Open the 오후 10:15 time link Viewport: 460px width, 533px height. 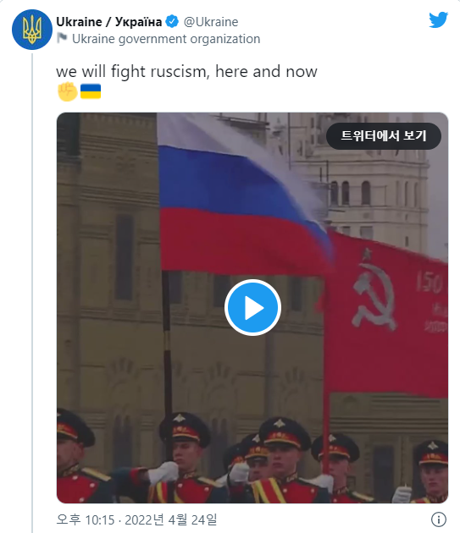click(86, 519)
